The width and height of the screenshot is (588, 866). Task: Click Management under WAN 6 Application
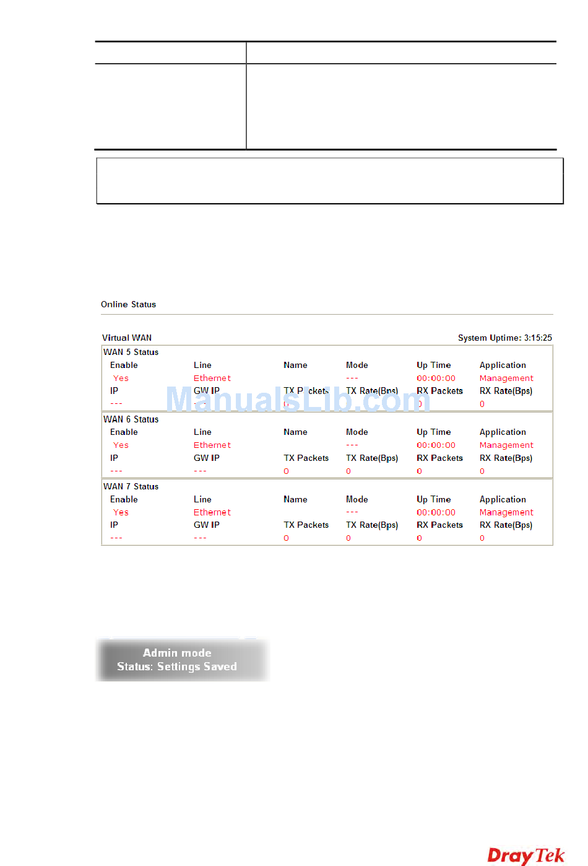506,445
